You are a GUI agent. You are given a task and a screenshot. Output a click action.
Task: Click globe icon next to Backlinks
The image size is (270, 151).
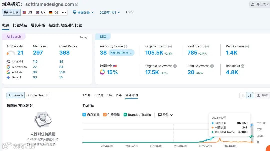(x=243, y=66)
